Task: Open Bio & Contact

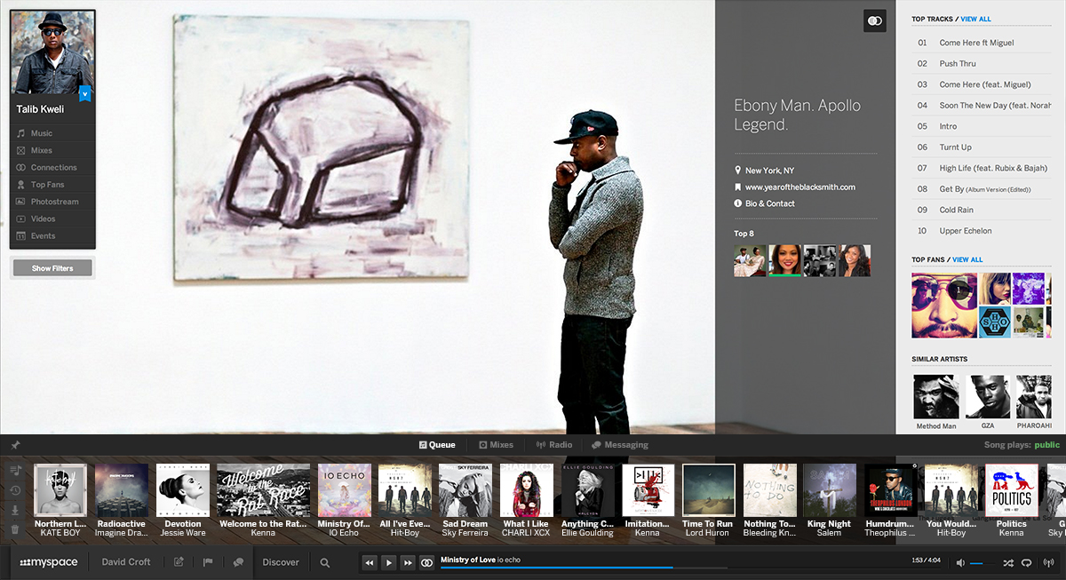Action: [x=769, y=203]
